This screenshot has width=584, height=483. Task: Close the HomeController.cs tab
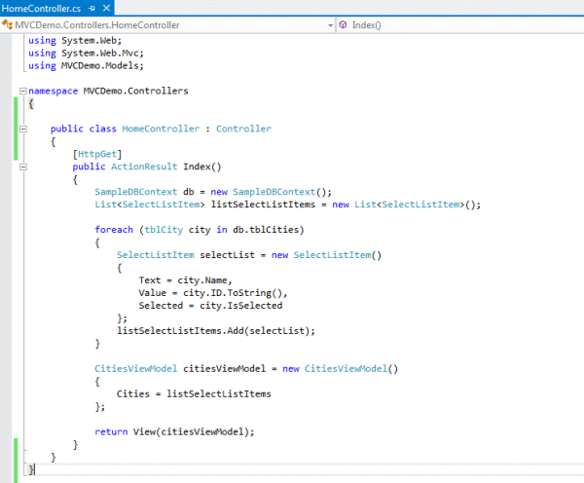click(106, 8)
